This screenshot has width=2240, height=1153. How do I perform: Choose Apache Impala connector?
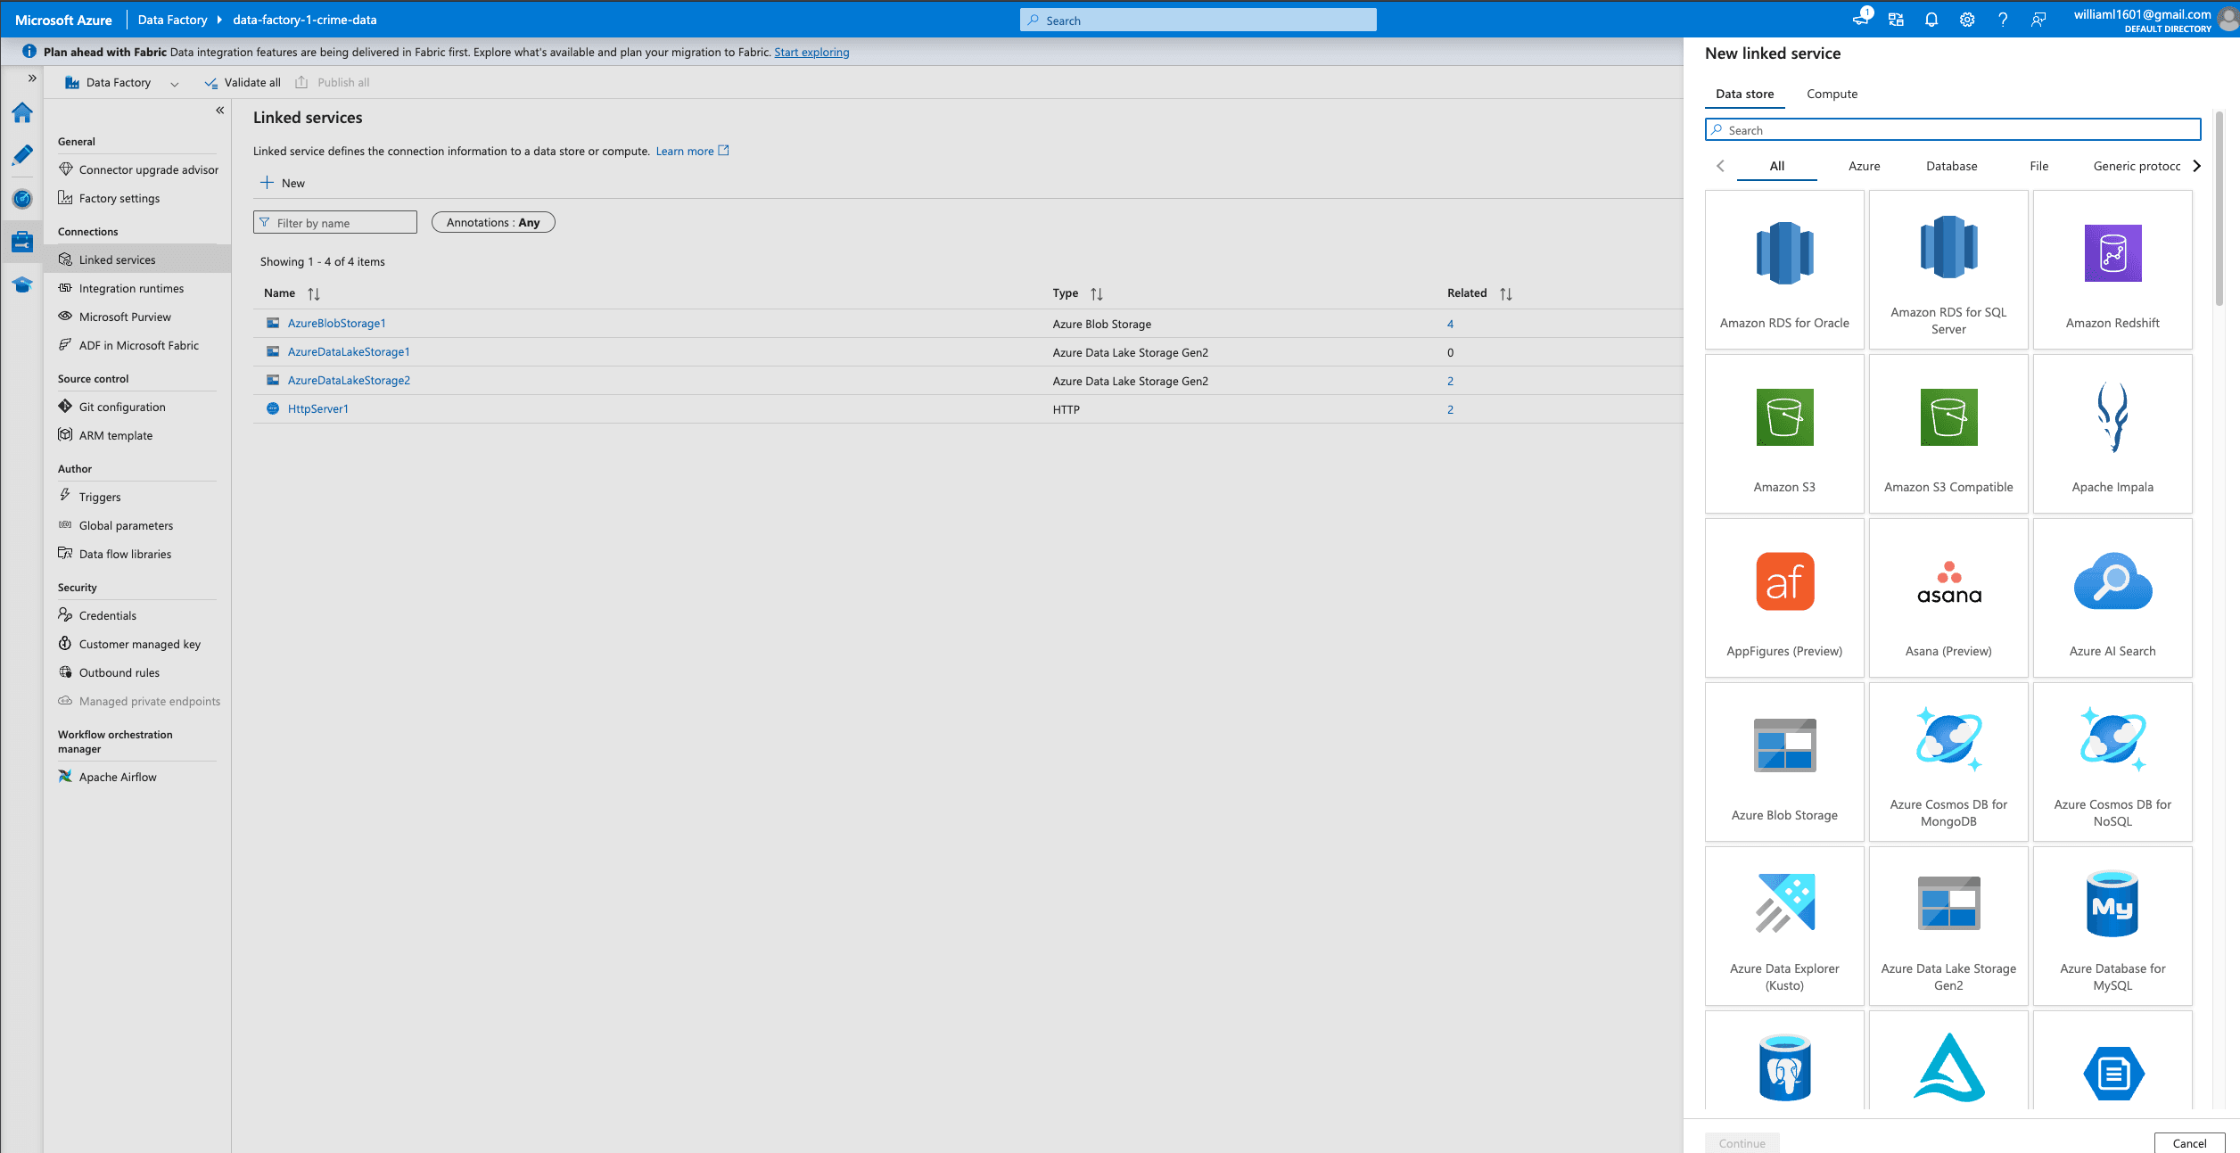tap(2112, 433)
